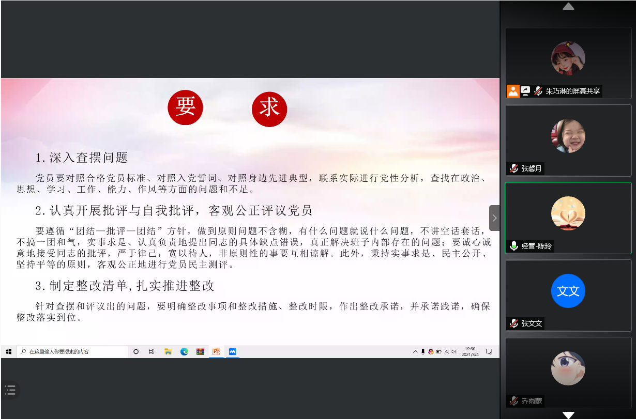
Task: Select the blue 文文 avatar tile
Action: tap(568, 291)
